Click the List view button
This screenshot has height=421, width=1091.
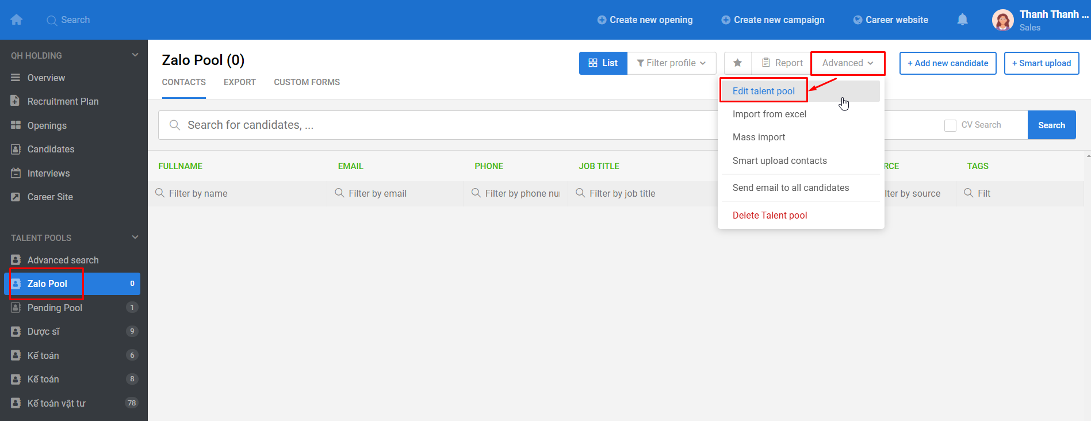pyautogui.click(x=603, y=63)
